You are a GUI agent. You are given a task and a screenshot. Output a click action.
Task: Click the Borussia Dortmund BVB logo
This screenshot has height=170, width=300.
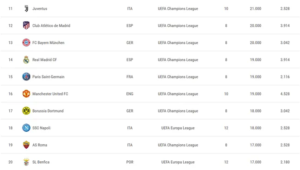point(26,111)
